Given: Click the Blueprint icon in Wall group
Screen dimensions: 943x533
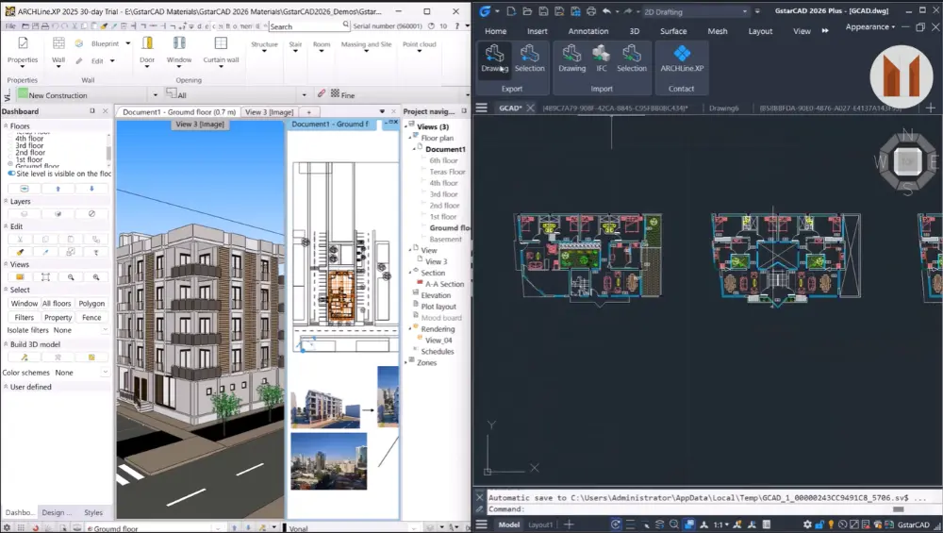Looking at the screenshot, I should 79,43.
